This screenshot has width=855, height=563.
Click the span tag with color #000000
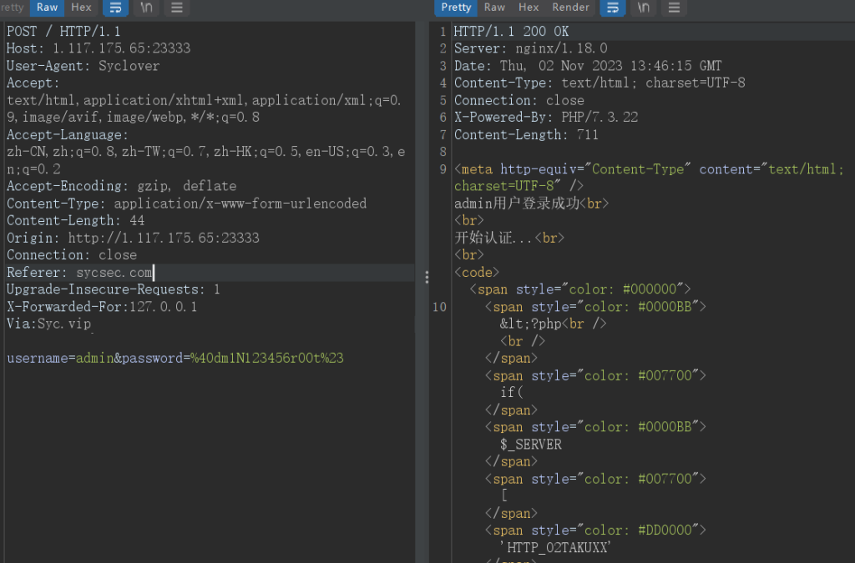click(581, 289)
